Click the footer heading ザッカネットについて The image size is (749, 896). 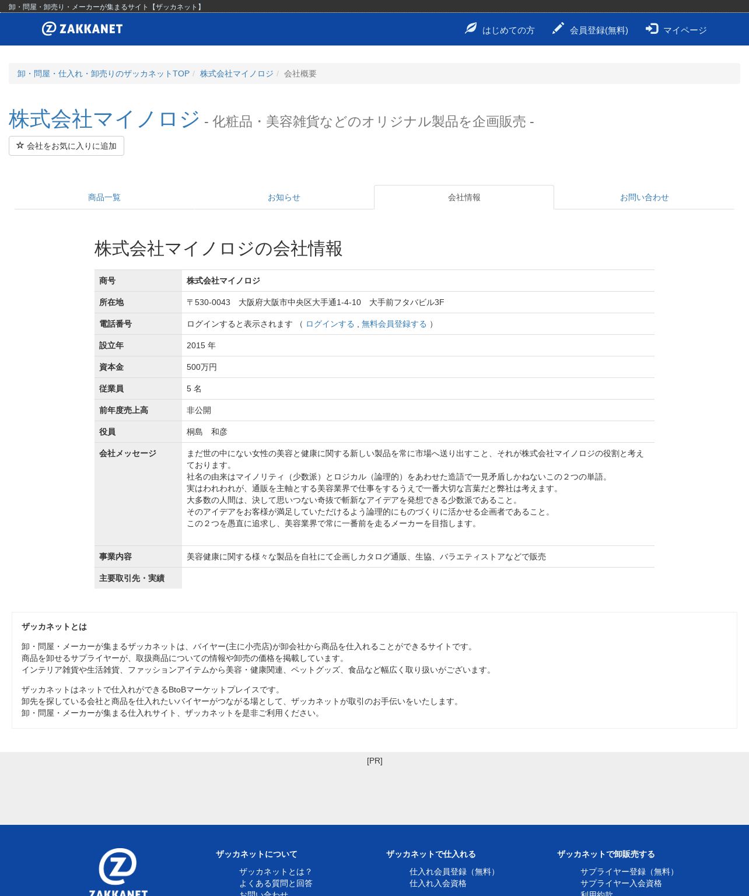pos(257,854)
